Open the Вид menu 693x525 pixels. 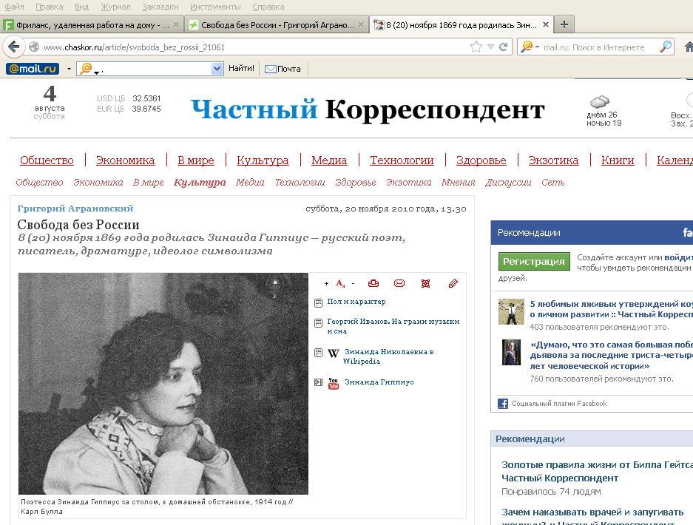tap(82, 7)
